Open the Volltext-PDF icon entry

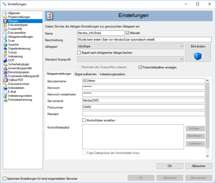[x=6, y=80]
